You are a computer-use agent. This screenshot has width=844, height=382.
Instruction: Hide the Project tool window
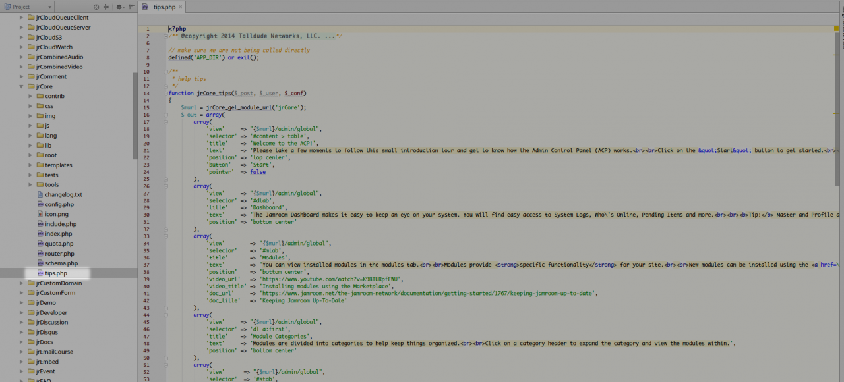point(131,7)
